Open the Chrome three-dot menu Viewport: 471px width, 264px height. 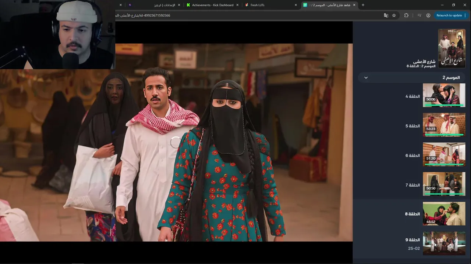pos(465,15)
